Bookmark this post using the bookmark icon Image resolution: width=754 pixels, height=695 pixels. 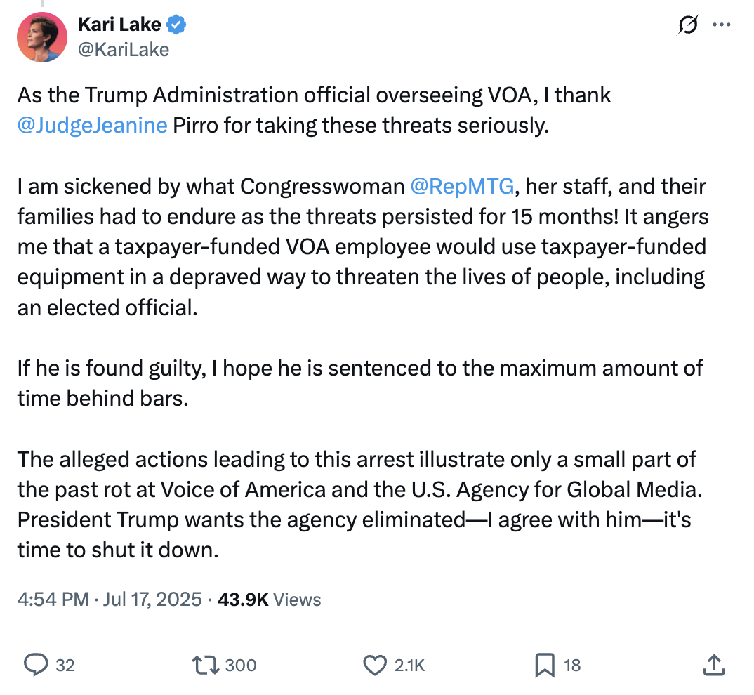(x=545, y=664)
